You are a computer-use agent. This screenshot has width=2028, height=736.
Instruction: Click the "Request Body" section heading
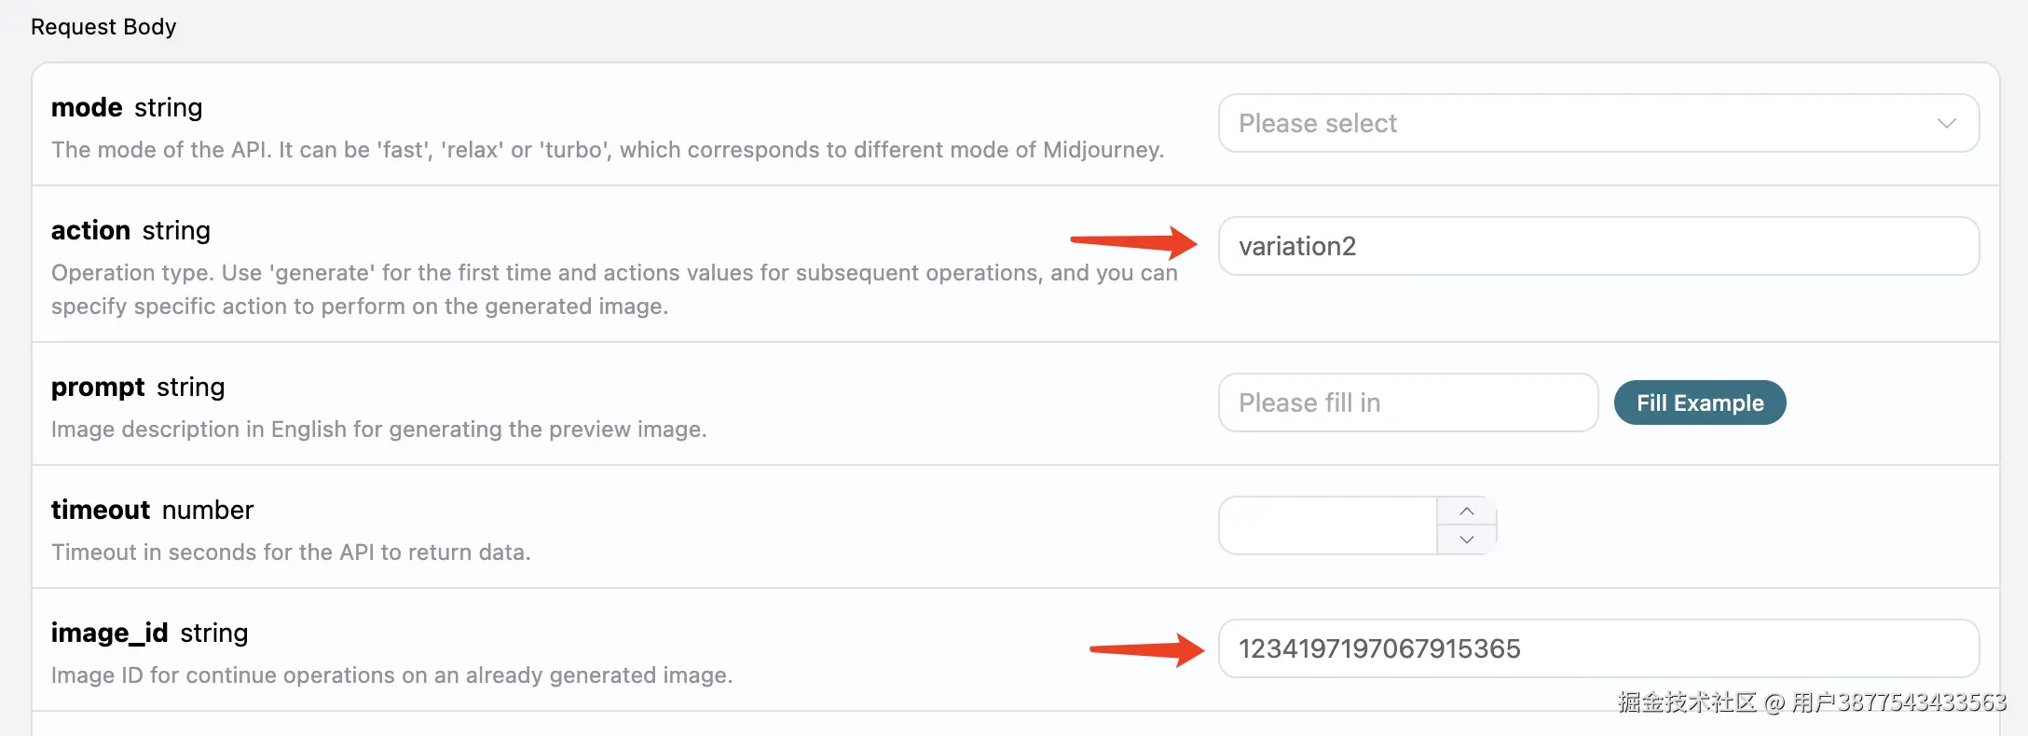click(x=103, y=27)
